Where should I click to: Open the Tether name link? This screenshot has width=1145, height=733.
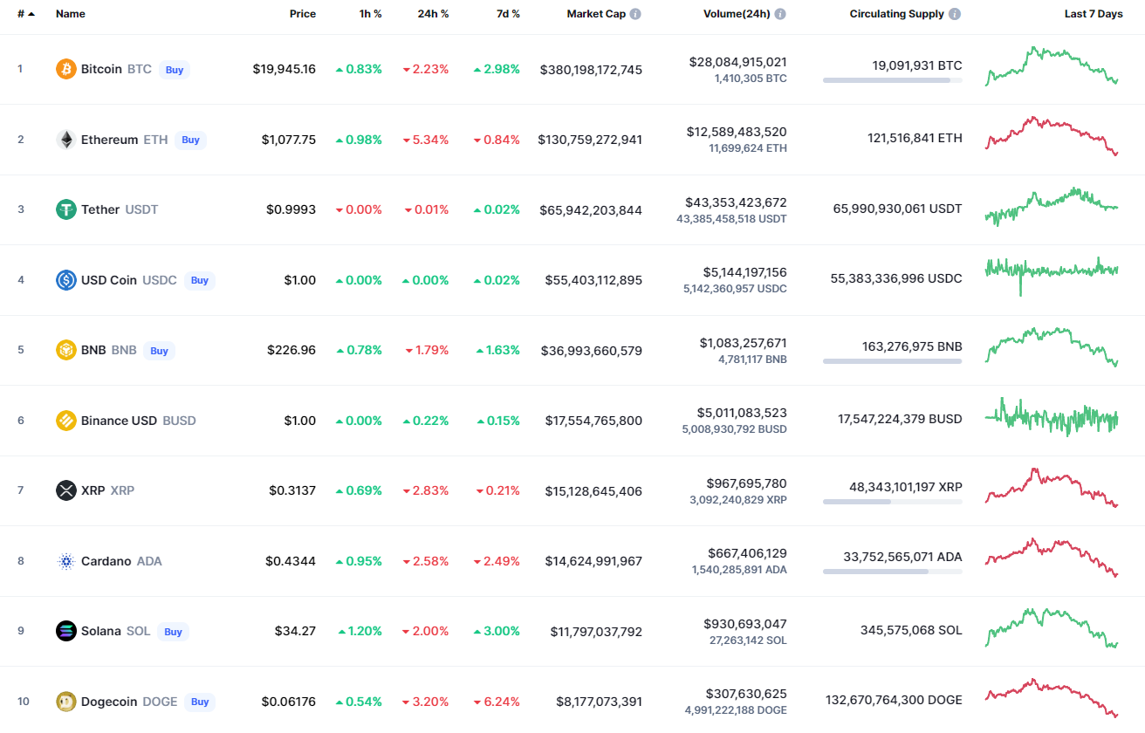tap(100, 209)
